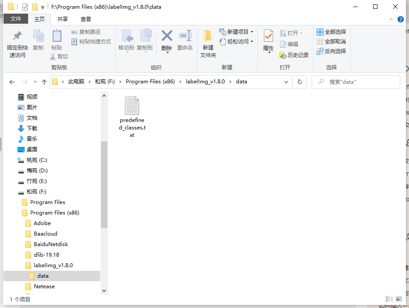Deselect everything with 全部取消
Image resolution: width=409 pixels, height=308 pixels.
(331, 41)
